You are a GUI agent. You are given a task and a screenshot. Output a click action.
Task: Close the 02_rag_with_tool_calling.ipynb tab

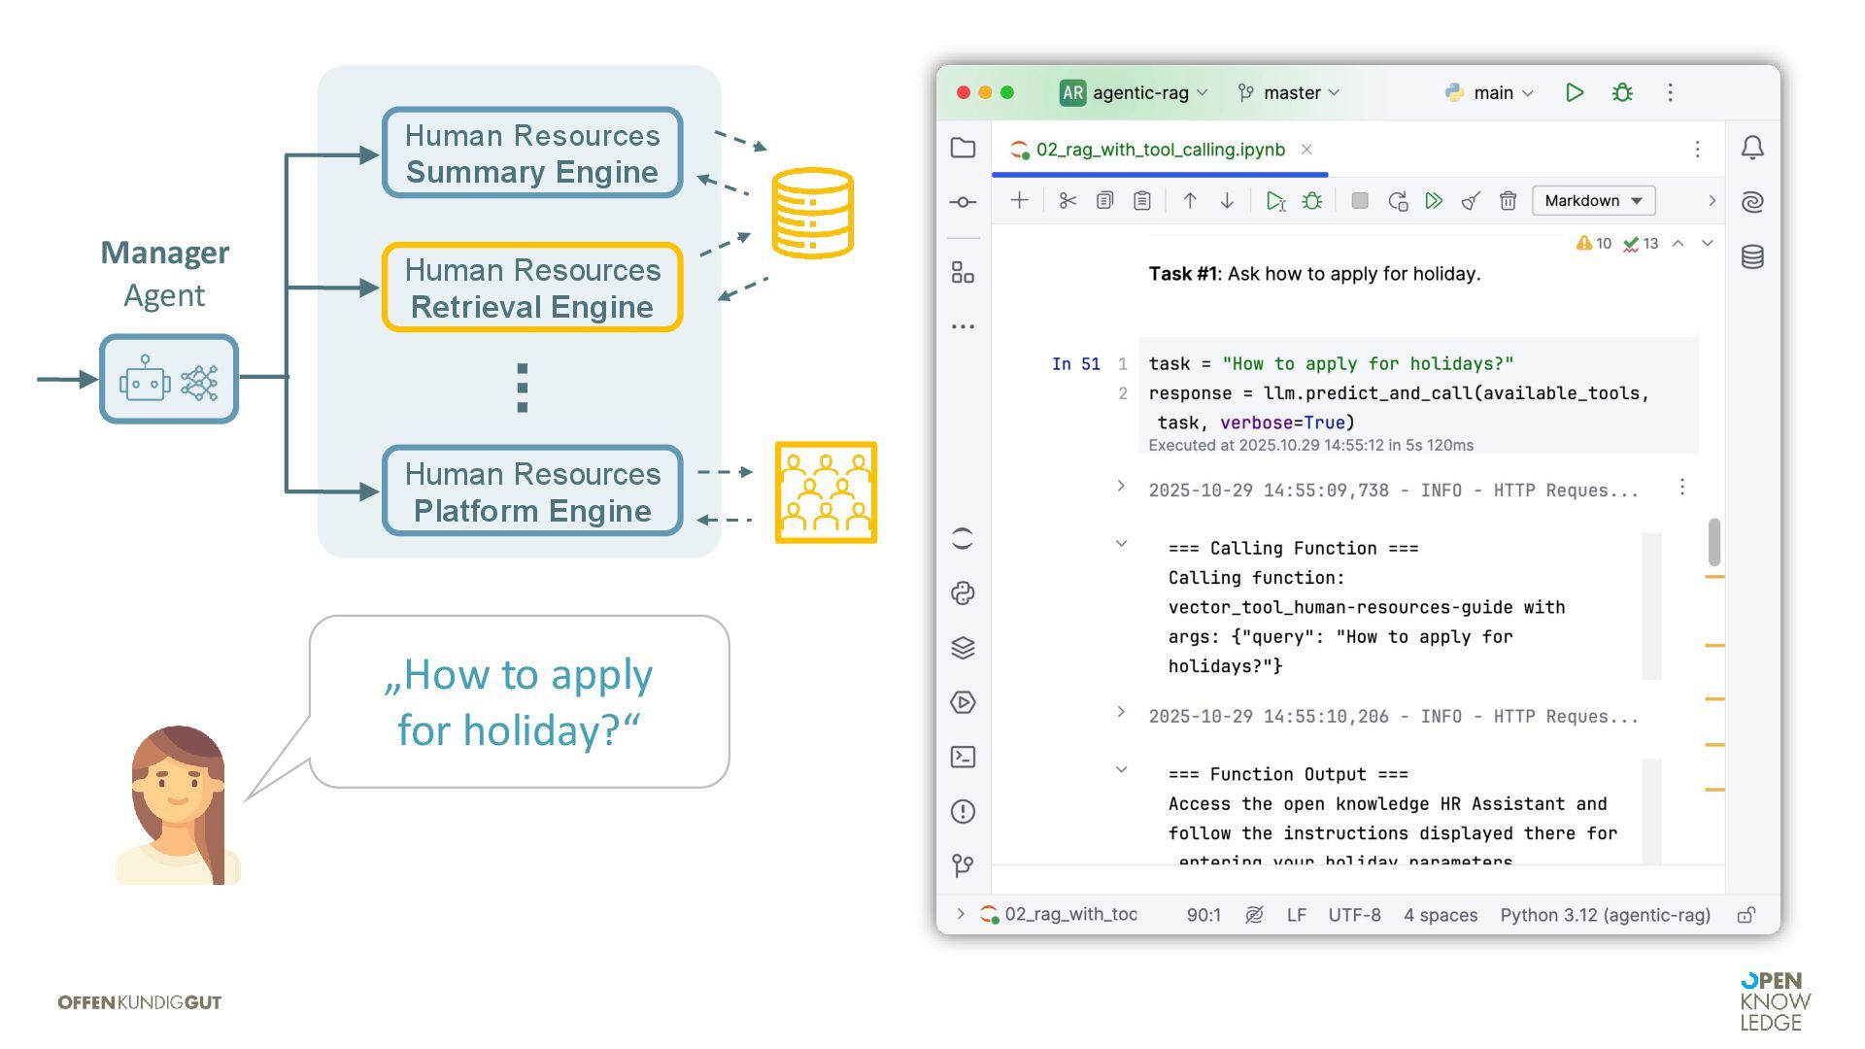pos(1306,150)
